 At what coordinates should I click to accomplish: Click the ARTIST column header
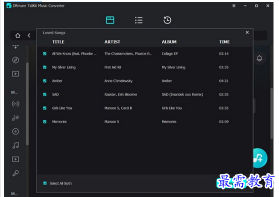tap(112, 42)
